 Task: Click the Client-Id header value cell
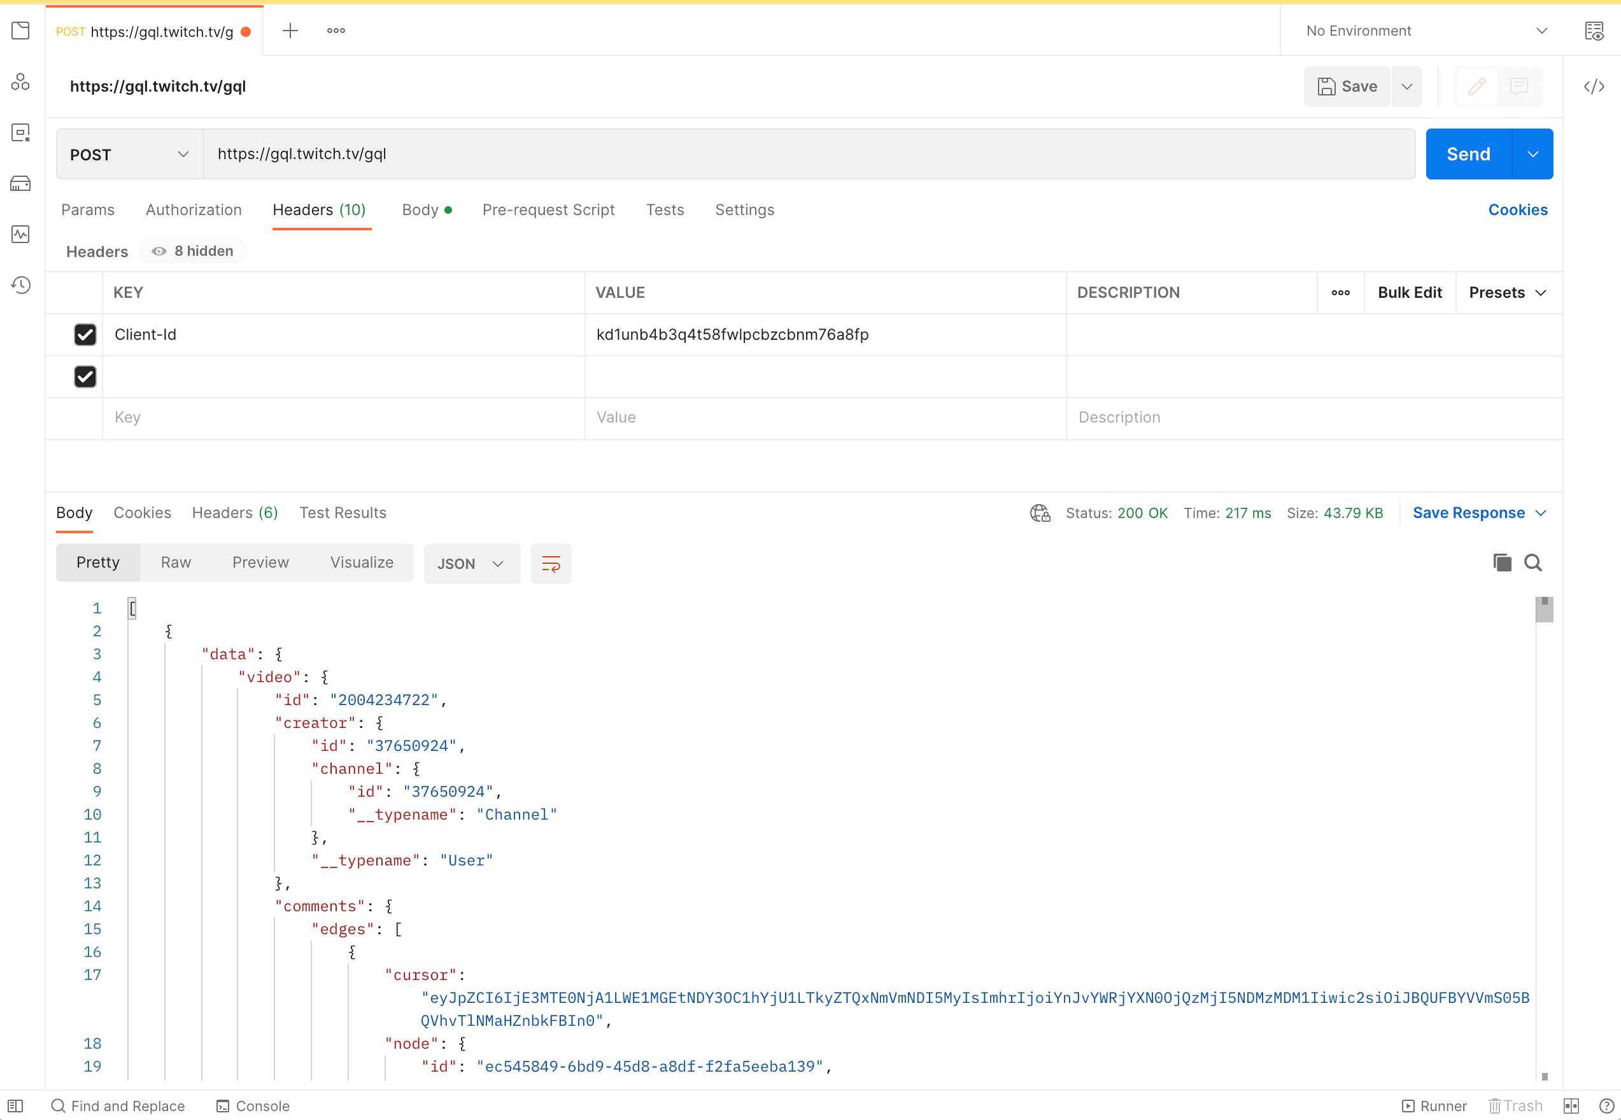tap(825, 335)
